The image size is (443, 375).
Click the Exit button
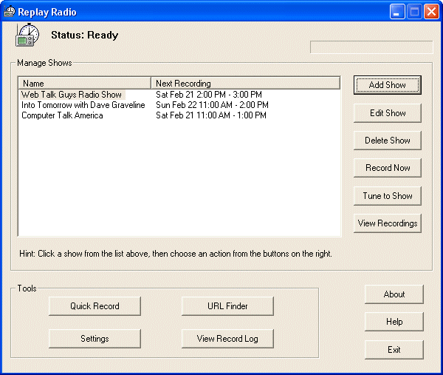pos(394,350)
